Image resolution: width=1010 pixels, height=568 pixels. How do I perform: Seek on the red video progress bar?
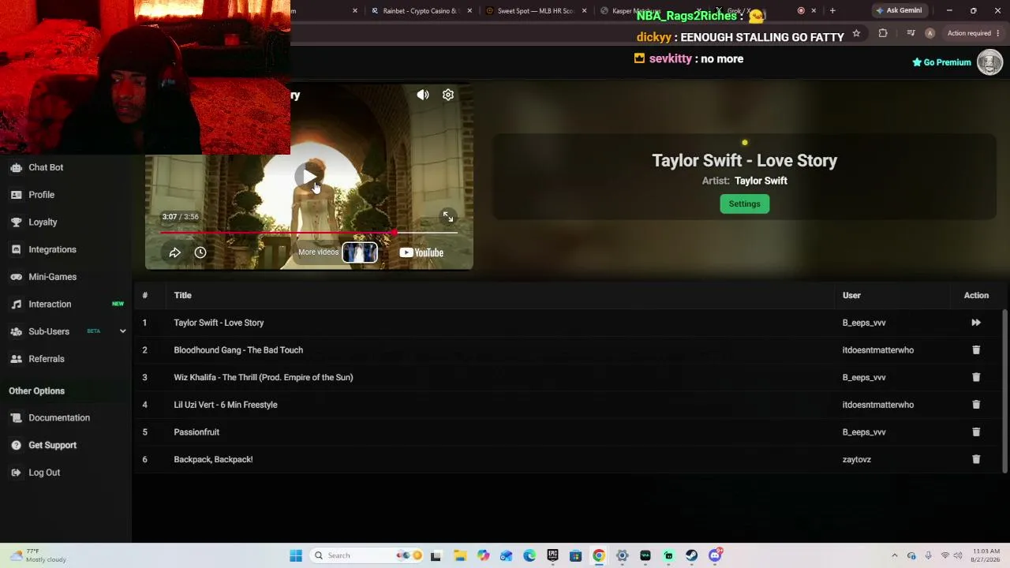[x=309, y=233]
